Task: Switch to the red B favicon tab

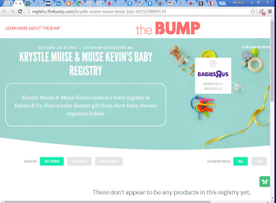Action: coord(111,3)
